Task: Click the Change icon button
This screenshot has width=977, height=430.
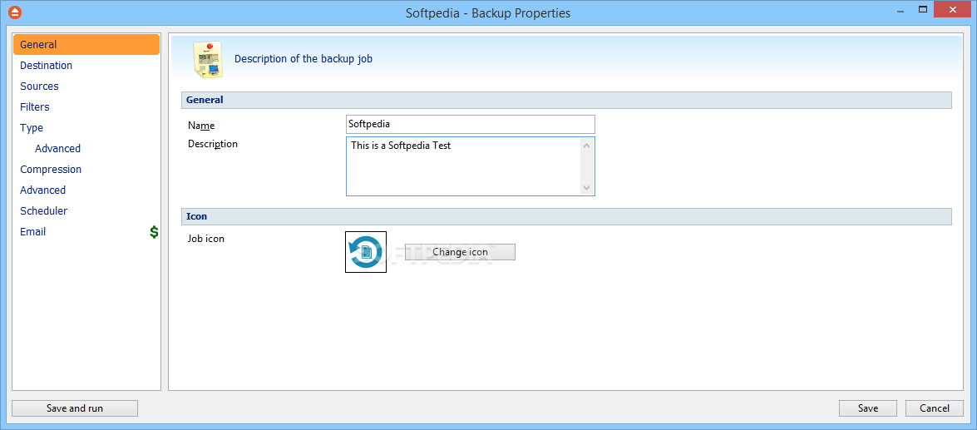Action: tap(460, 252)
